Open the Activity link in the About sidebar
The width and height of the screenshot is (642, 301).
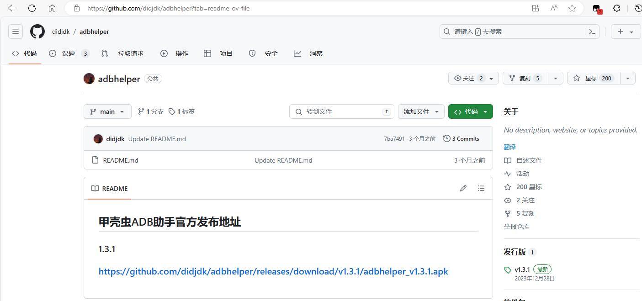click(x=517, y=174)
